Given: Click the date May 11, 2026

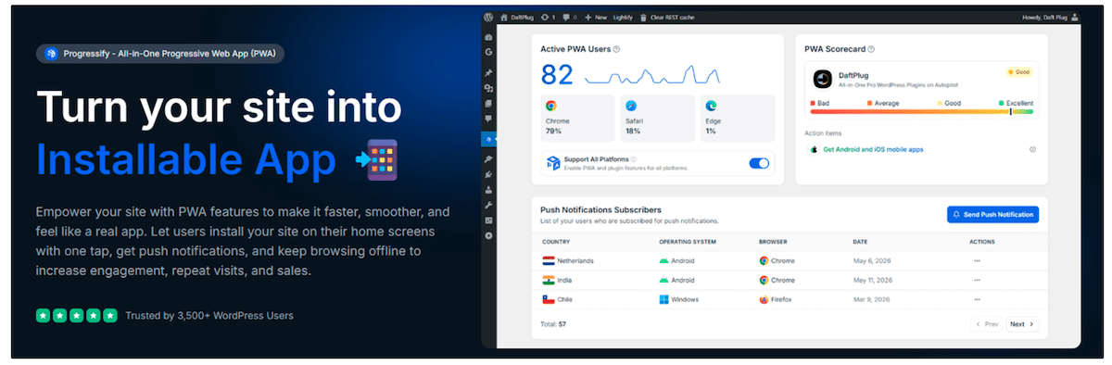Looking at the screenshot, I should point(872,280).
